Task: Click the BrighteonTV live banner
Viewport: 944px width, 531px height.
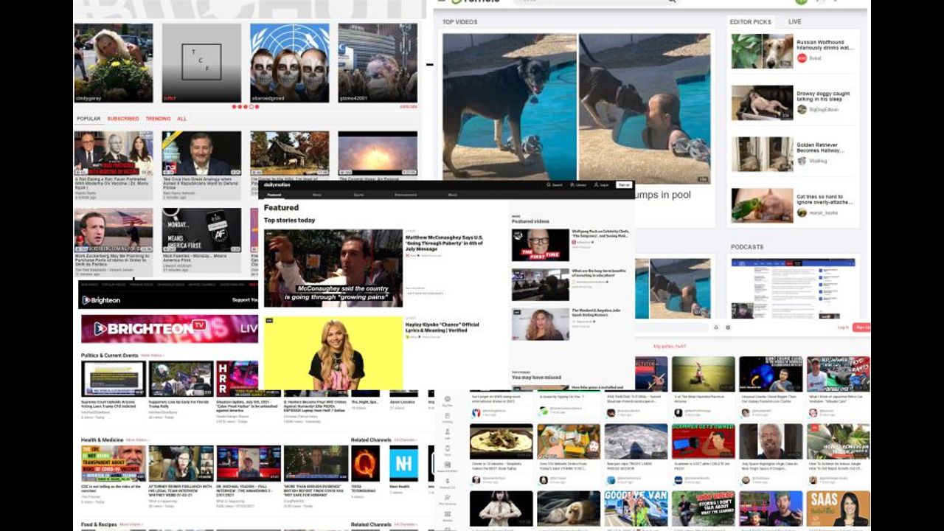Action: (170, 329)
